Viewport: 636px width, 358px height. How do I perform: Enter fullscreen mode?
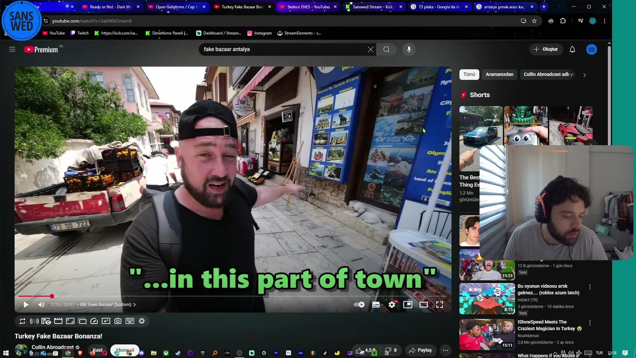440,305
